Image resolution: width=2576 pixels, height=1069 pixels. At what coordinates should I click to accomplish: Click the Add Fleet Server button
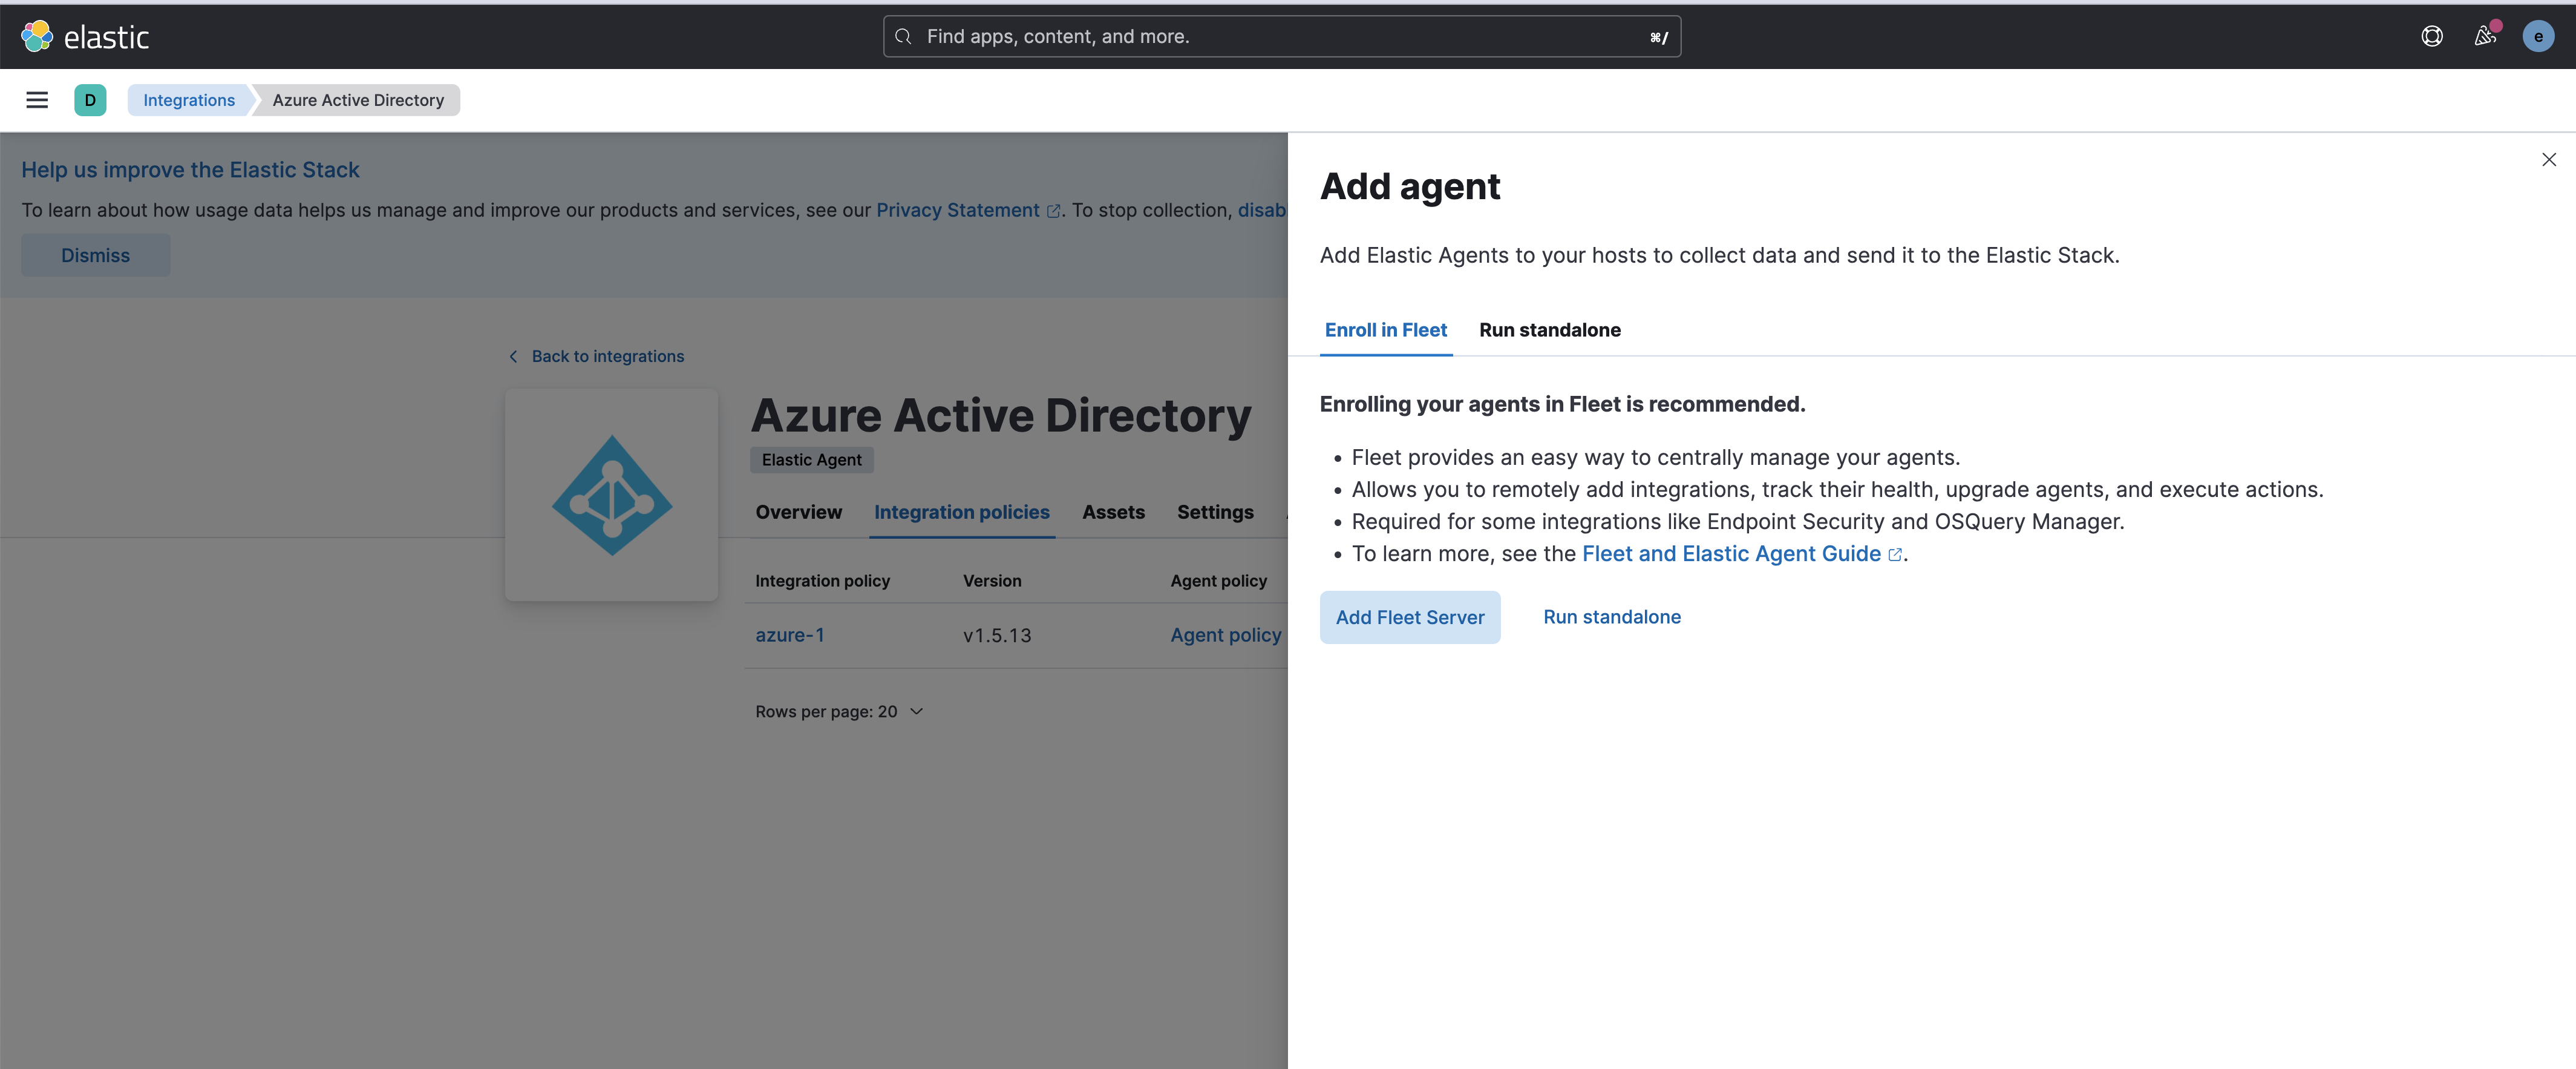[x=1410, y=617]
